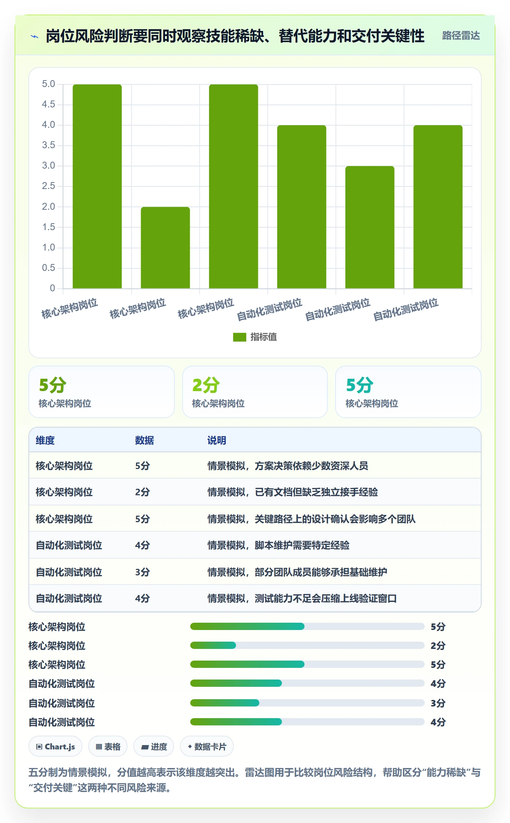
Task: Click the 数据 table column header
Action: (x=145, y=440)
